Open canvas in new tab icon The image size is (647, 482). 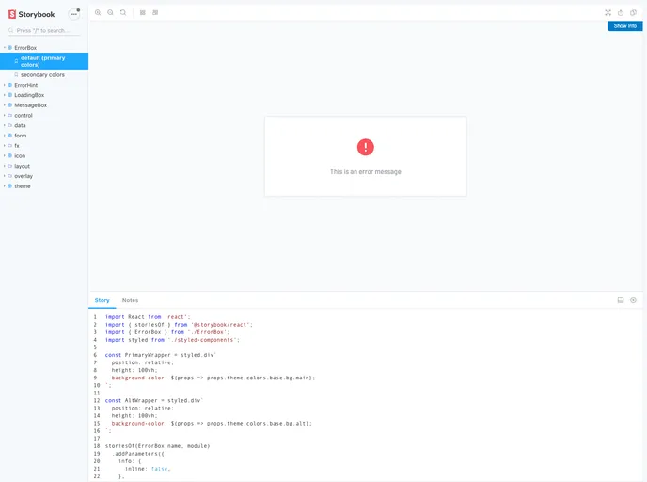[x=621, y=13]
